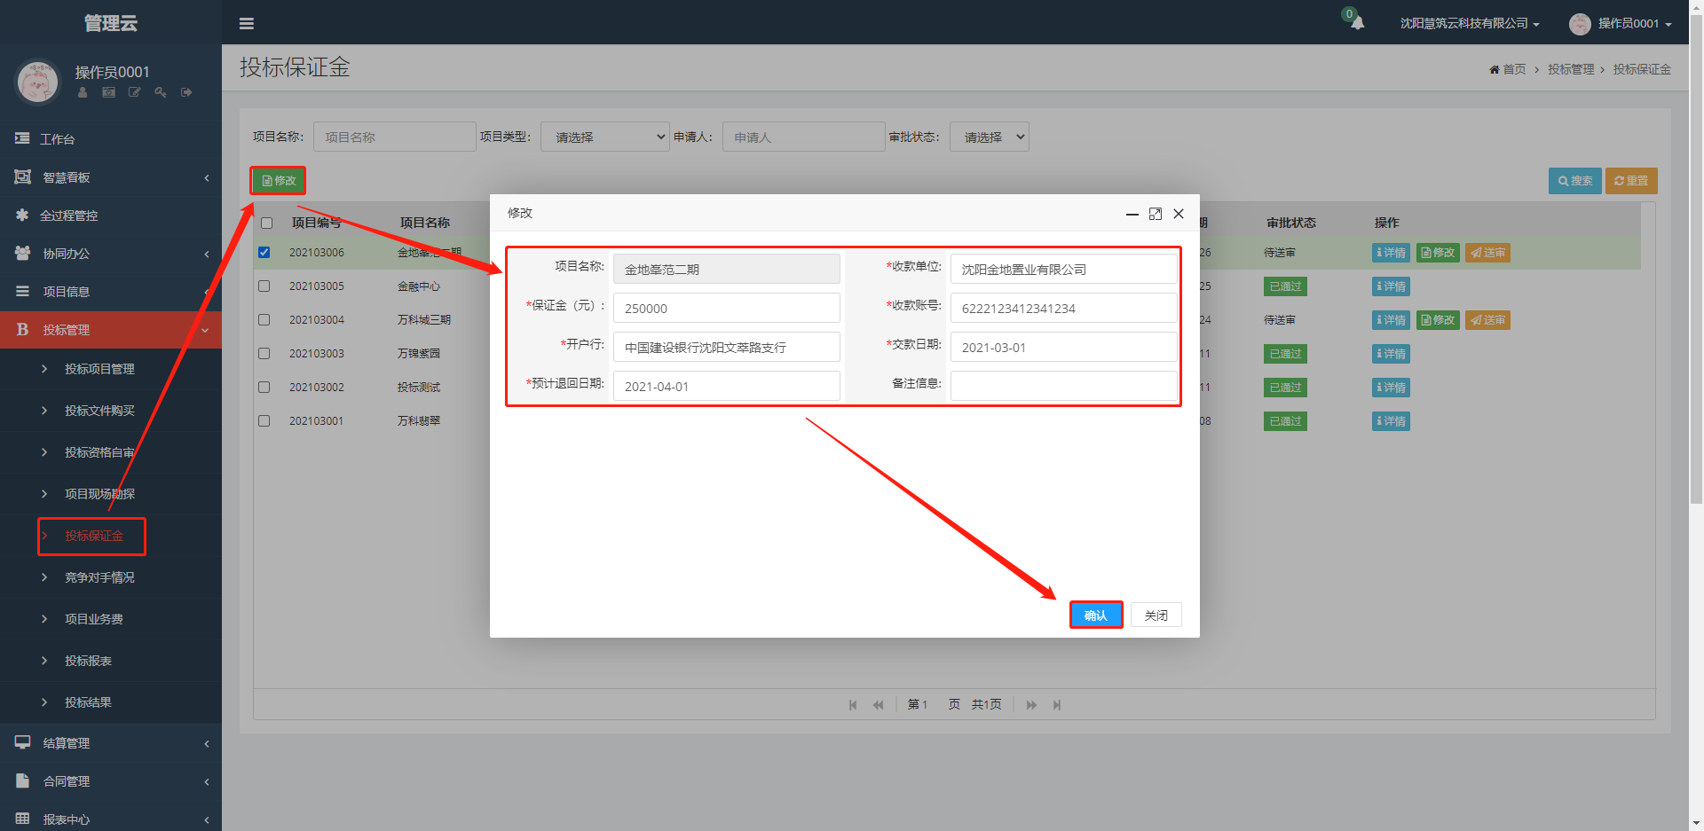Viewport: 1704px width, 831px height.
Task: Check the row 202103003 checkbox
Action: tap(264, 353)
